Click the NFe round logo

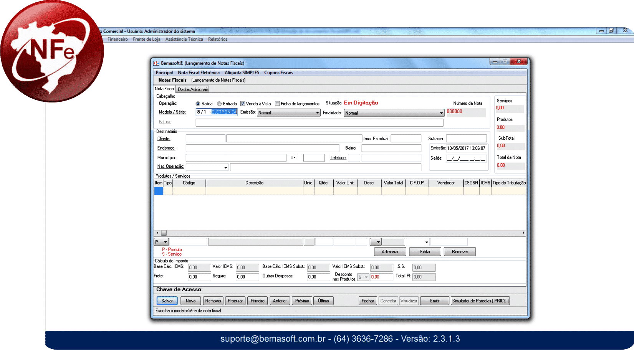[51, 51]
